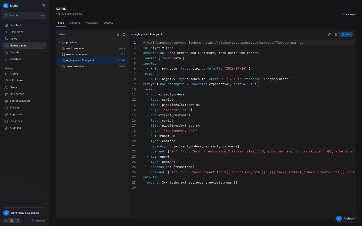Upload a file icon
Screen dimensions: 362x226
124,34
